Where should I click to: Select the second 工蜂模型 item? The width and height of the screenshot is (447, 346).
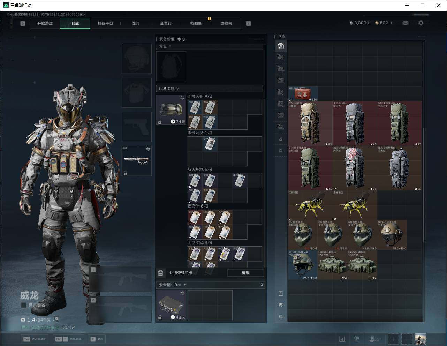[355, 205]
